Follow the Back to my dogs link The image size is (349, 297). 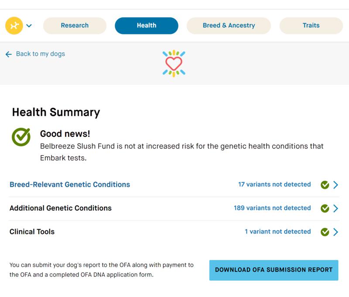tap(41, 54)
